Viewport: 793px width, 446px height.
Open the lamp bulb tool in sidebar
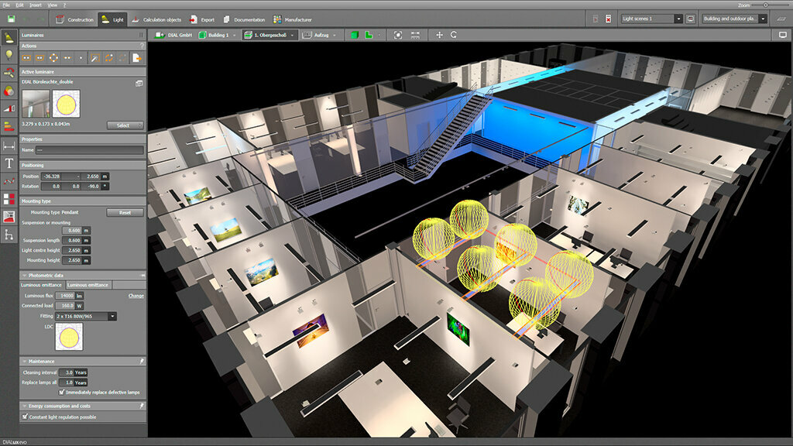tap(9, 55)
